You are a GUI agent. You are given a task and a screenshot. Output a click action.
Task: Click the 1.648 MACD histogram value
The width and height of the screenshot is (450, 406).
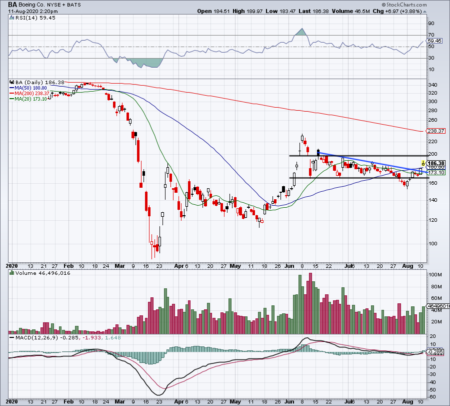pos(113,337)
